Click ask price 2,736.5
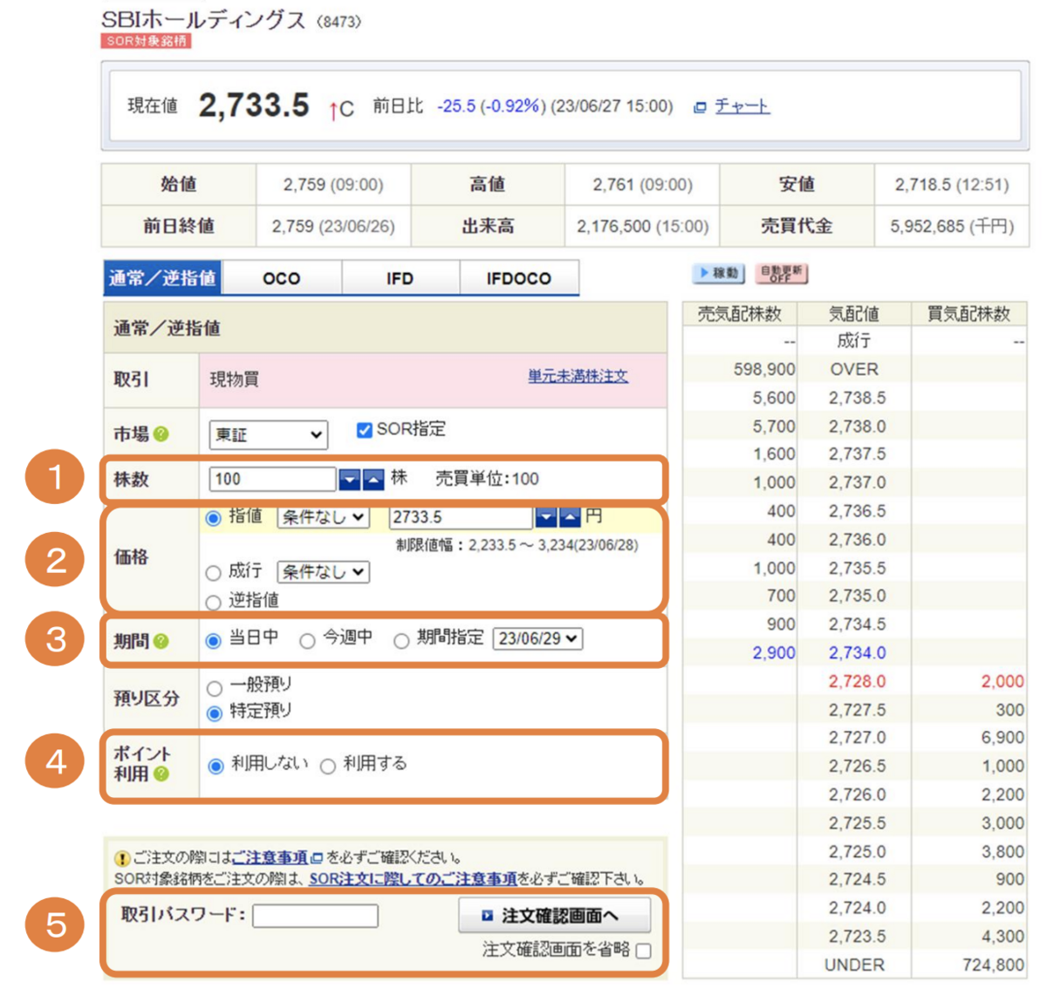Screen dimensions: 1047x996 point(857,511)
